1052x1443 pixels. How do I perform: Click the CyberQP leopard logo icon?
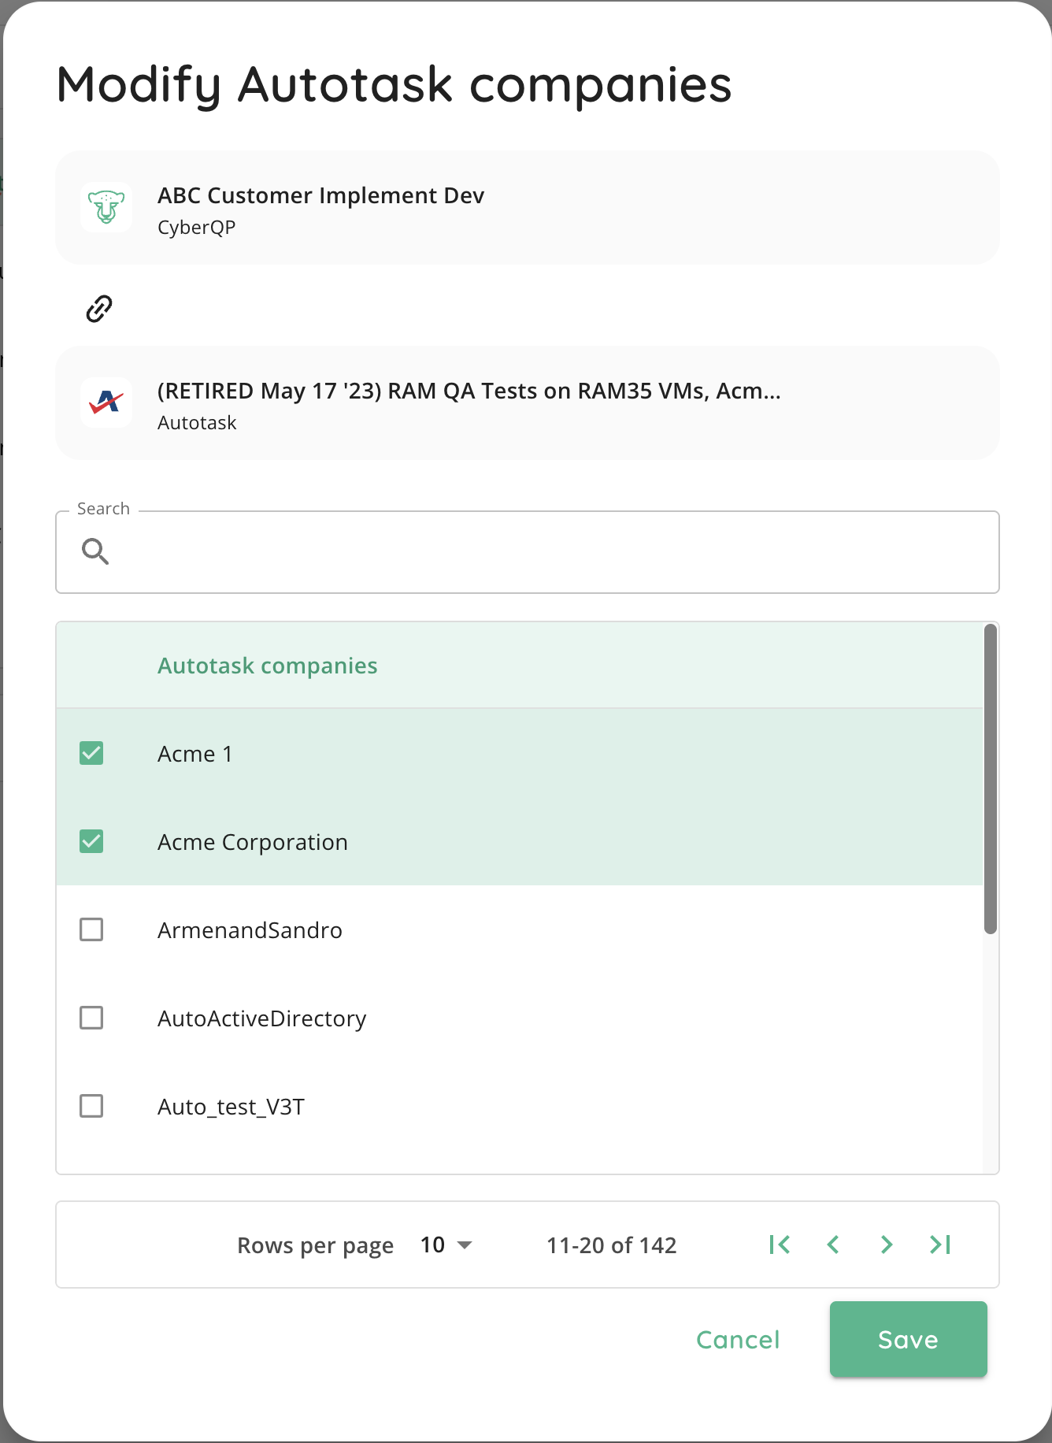point(106,207)
